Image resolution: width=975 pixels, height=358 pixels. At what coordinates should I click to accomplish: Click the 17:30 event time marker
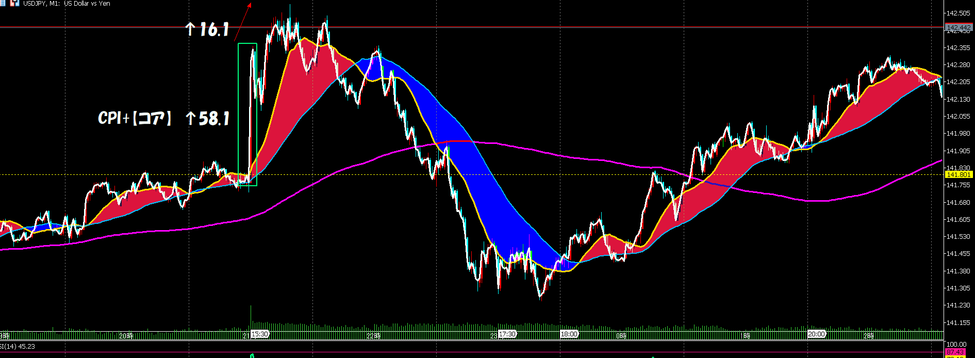[x=507, y=334]
